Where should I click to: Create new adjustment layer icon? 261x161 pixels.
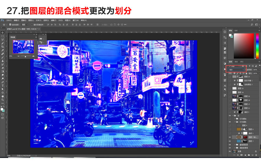(x=245, y=155)
